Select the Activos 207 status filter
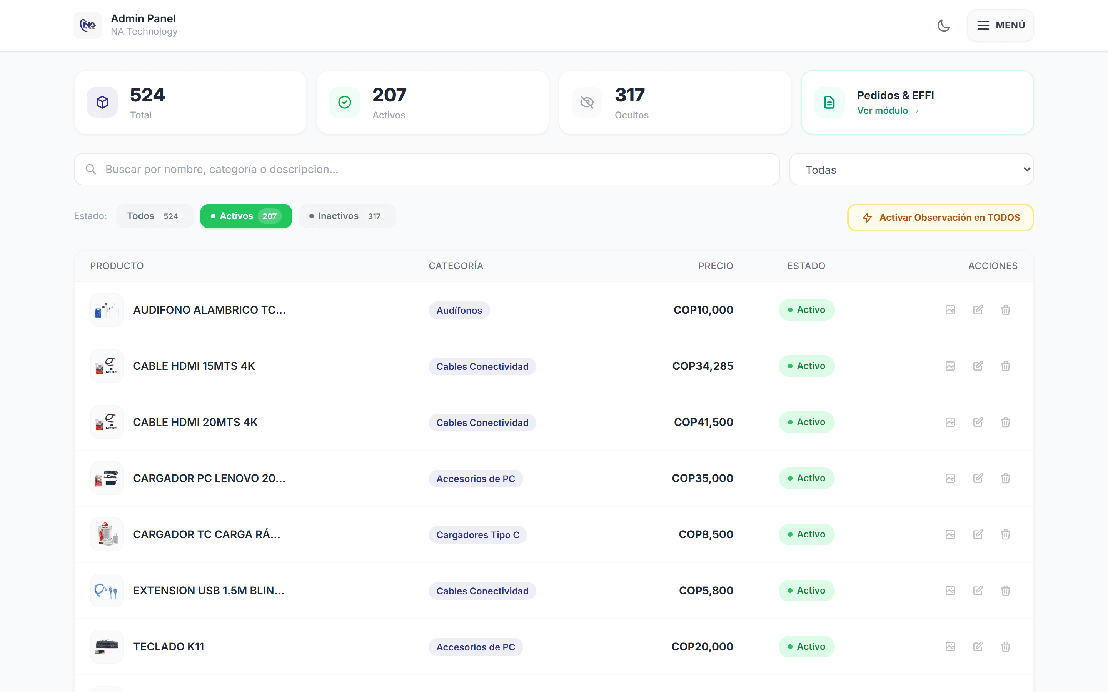1108x692 pixels. pos(246,216)
